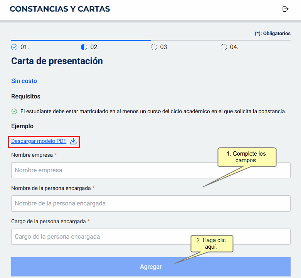Go to the 03. step label
The height and width of the screenshot is (278, 301).
coord(164,47)
